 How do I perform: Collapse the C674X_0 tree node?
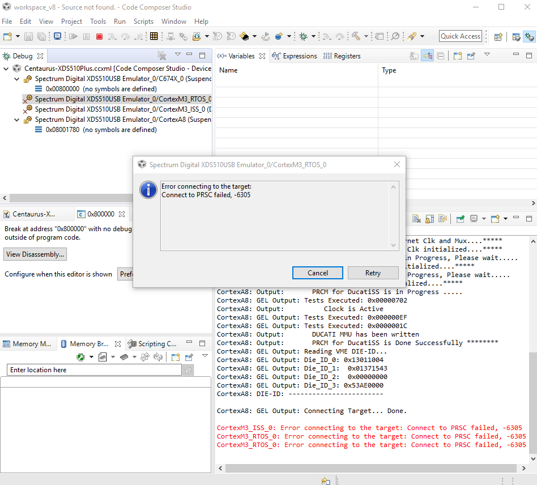point(16,79)
